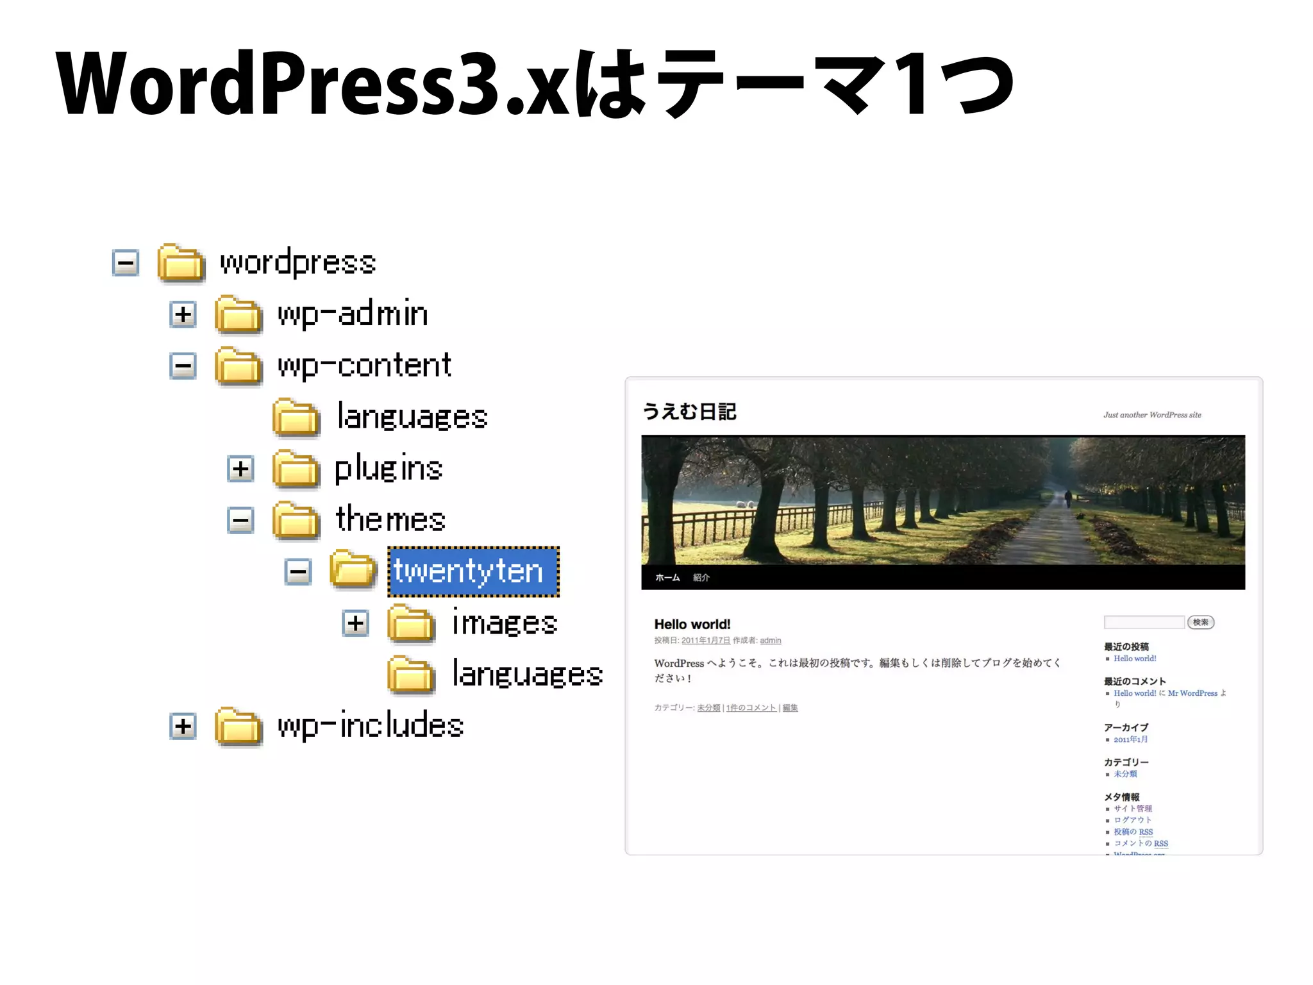The width and height of the screenshot is (1313, 985).
Task: Click the admin author link
Action: pyautogui.click(x=771, y=641)
